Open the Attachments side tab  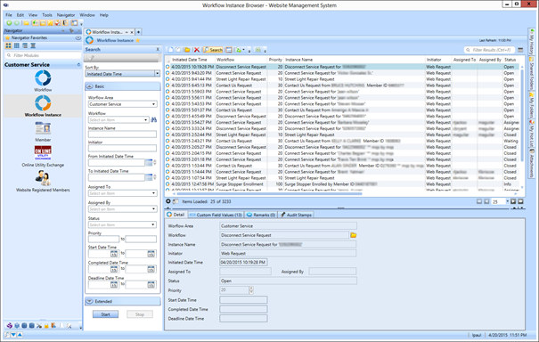[532, 163]
